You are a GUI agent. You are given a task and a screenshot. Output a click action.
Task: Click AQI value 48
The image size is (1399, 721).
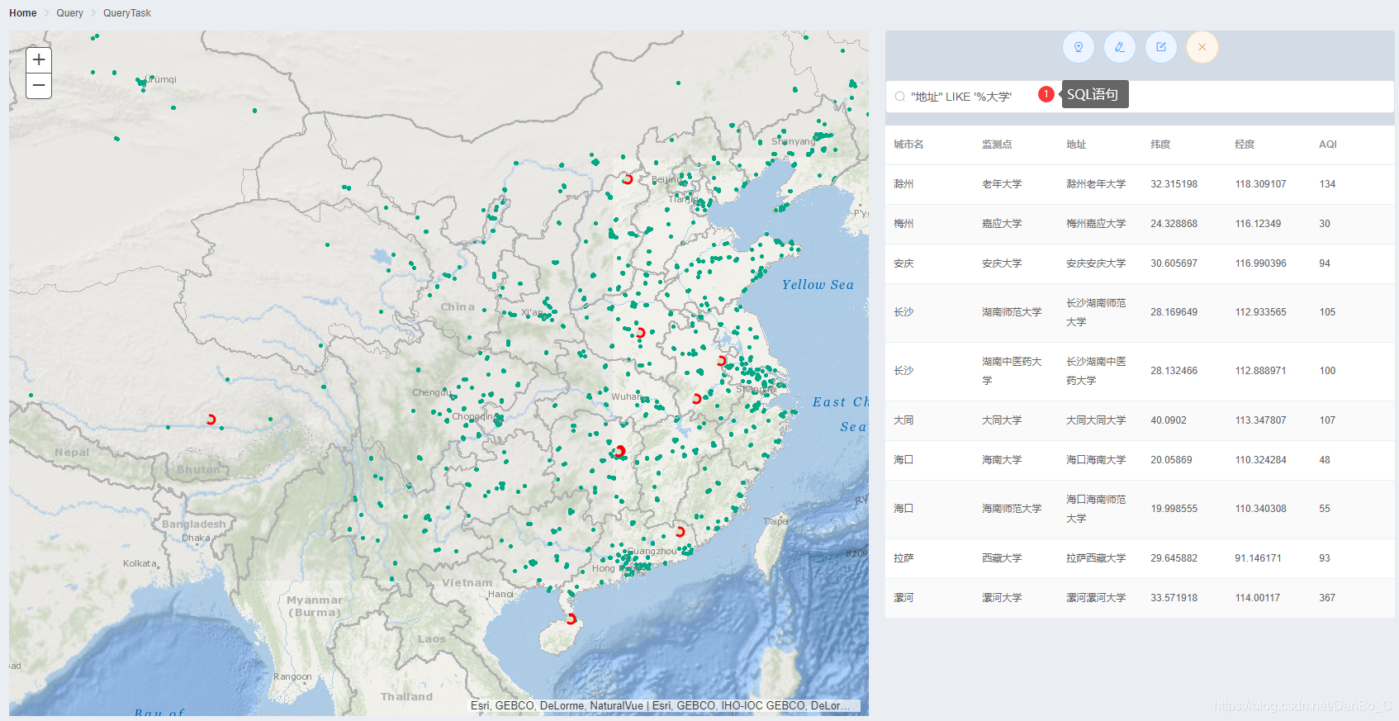pos(1325,460)
